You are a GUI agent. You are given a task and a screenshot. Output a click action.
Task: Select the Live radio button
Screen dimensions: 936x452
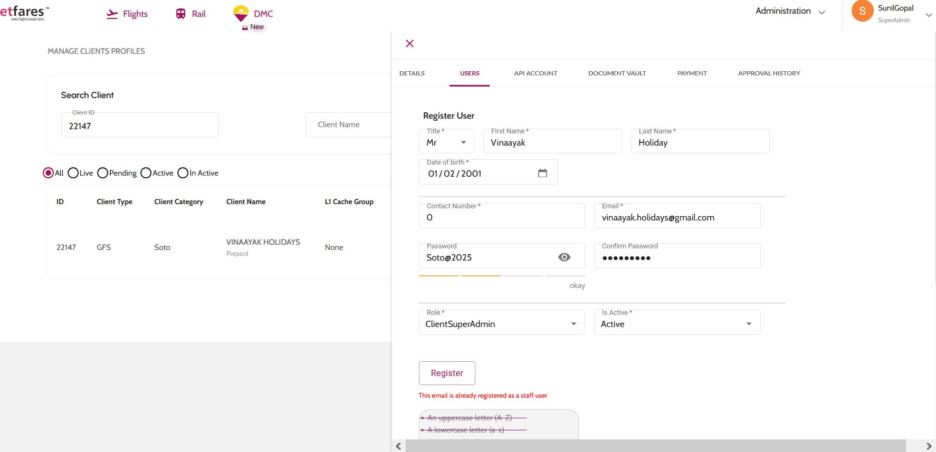click(x=73, y=173)
